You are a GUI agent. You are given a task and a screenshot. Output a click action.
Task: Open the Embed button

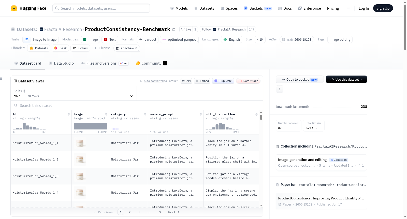tap(202, 81)
